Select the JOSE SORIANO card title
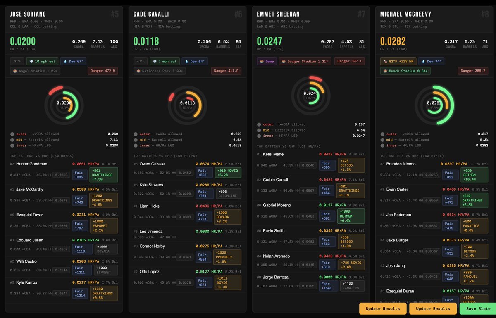496x318 pixels. (29, 14)
